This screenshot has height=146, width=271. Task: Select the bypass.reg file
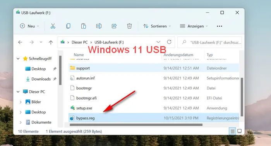pos(154,118)
